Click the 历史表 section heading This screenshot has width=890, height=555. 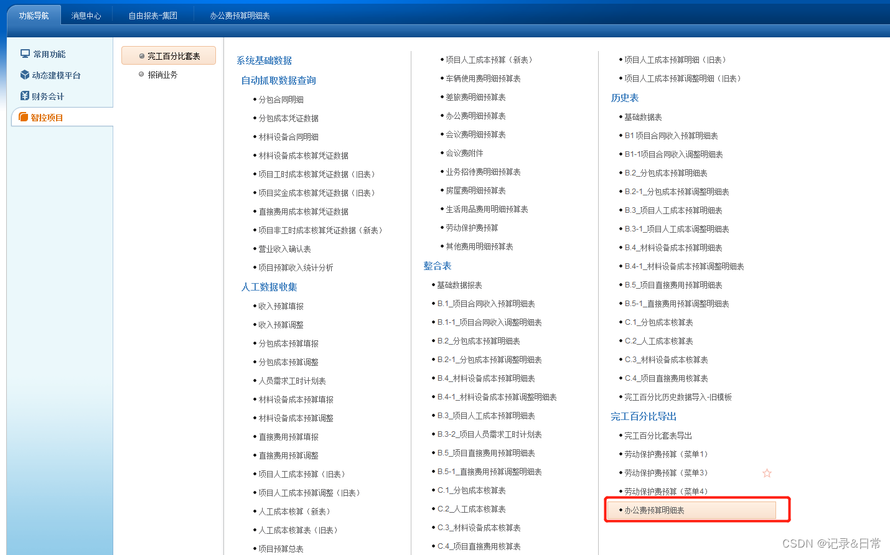[625, 98]
